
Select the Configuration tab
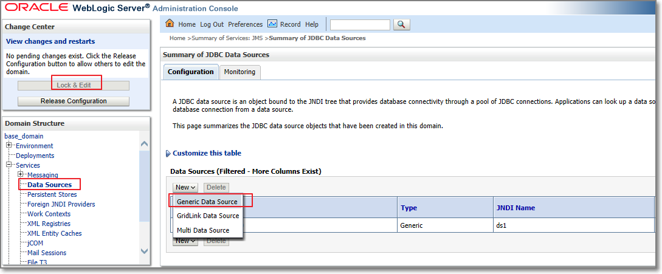(190, 72)
